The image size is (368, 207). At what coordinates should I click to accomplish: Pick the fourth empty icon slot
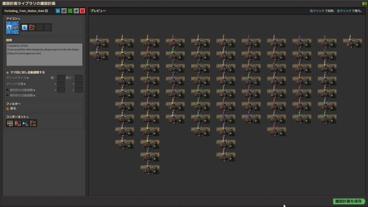tap(47, 27)
